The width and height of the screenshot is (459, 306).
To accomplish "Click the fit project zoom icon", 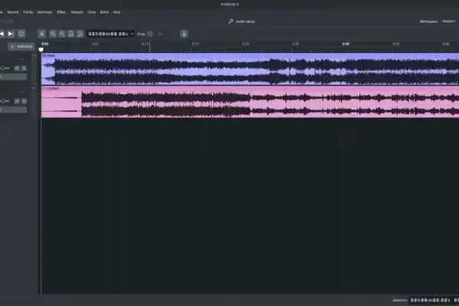I will click(x=80, y=34).
